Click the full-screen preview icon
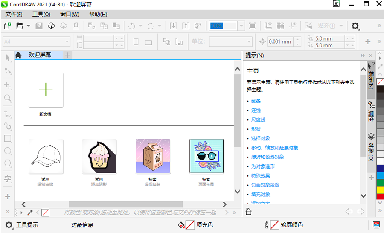384x233 pixels. click(252, 26)
